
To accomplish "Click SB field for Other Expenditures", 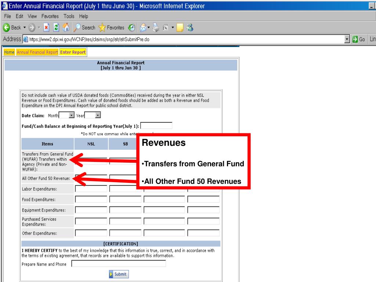I will [125, 233].
